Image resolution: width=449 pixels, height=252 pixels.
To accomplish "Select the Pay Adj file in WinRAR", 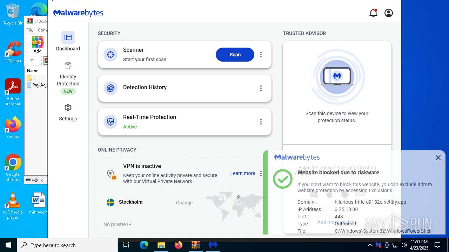I will [x=37, y=85].
